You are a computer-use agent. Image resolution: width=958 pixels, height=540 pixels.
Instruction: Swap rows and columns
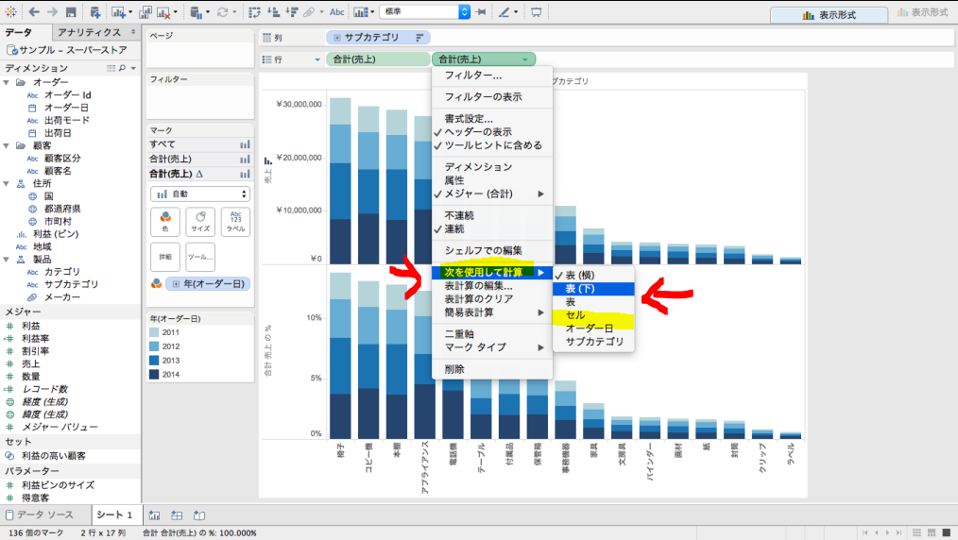255,11
